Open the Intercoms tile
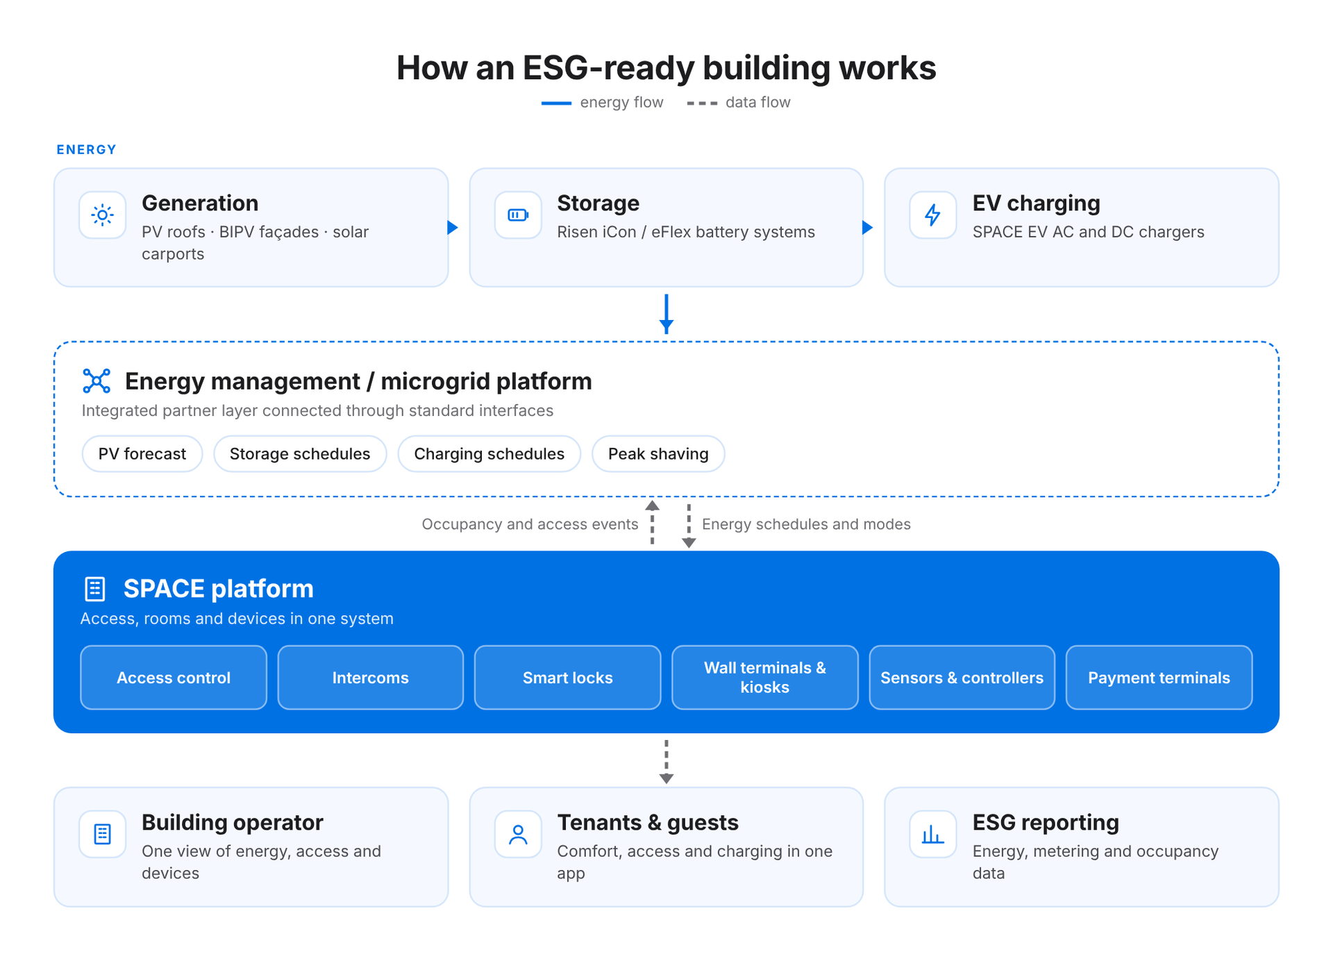 (x=371, y=678)
